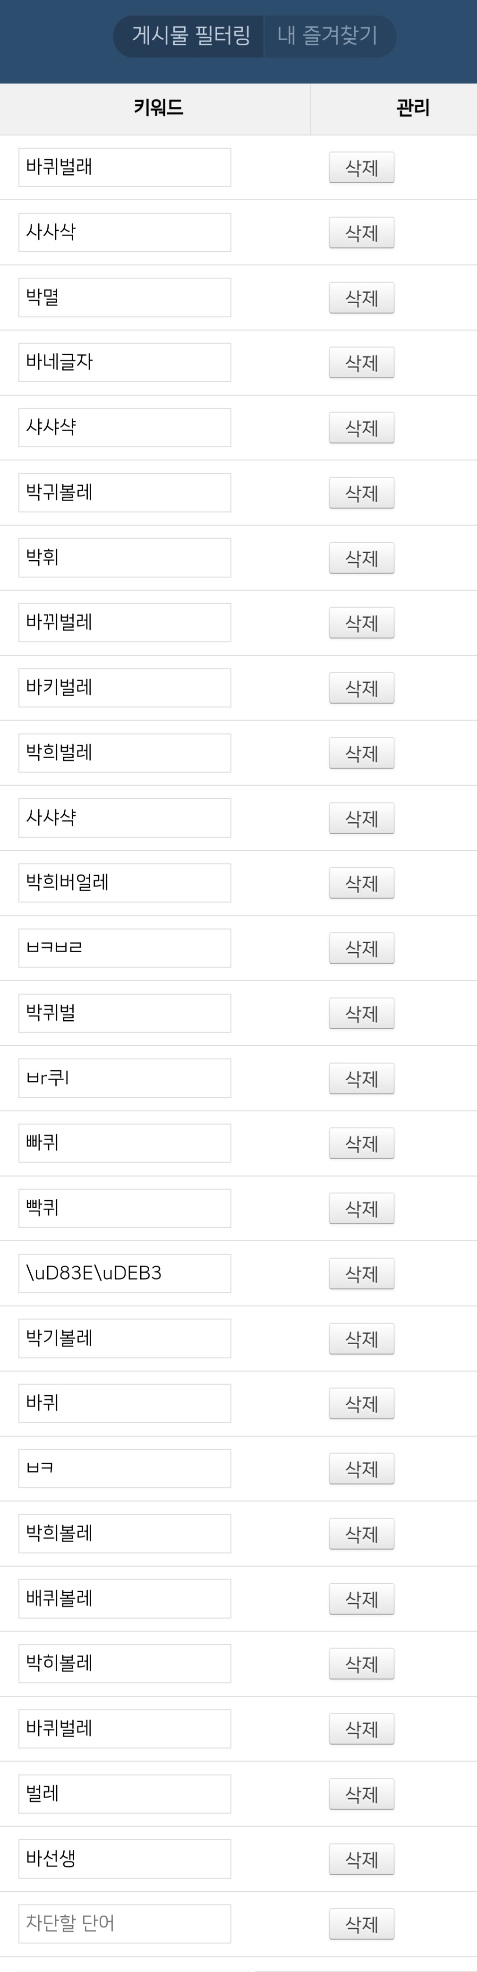
Task: Delete the 바퀴벌래 keyword
Action: [x=361, y=168]
